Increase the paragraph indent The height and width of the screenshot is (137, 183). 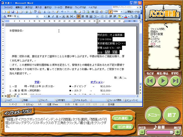point(115,16)
